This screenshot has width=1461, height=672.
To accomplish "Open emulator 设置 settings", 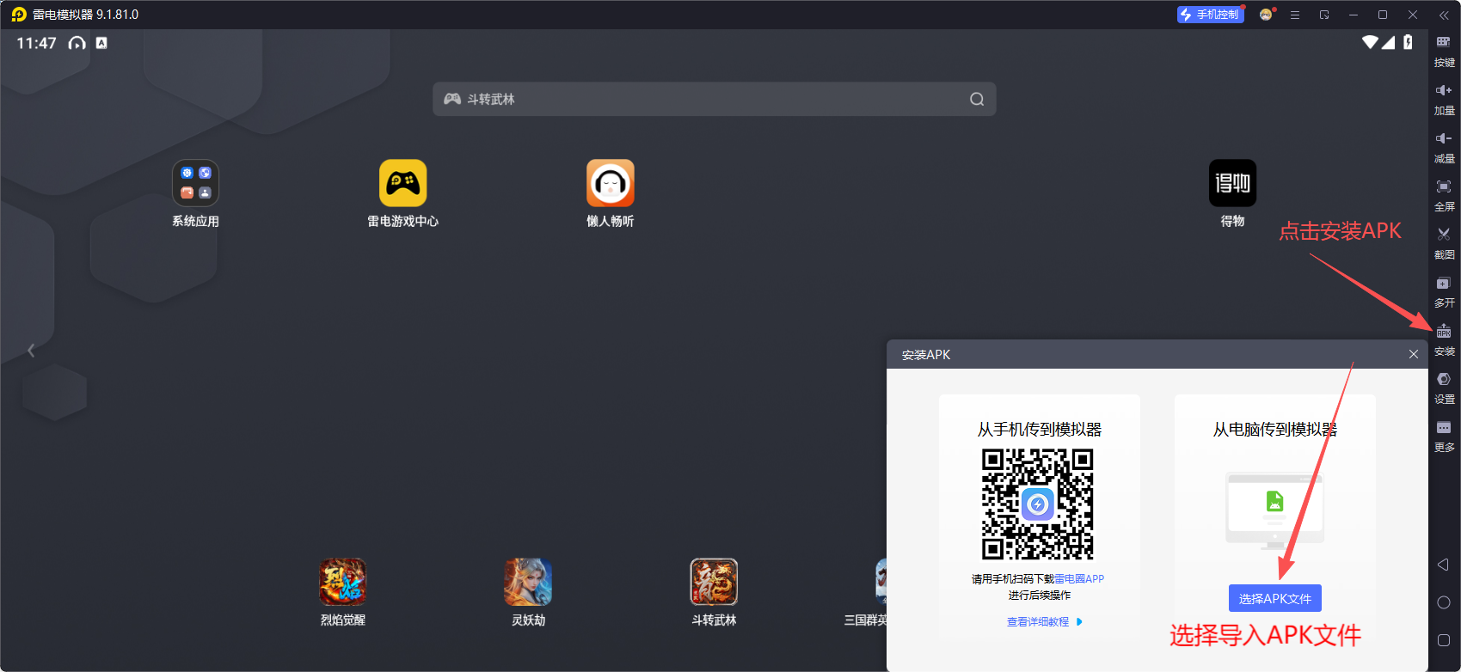I will 1444,387.
